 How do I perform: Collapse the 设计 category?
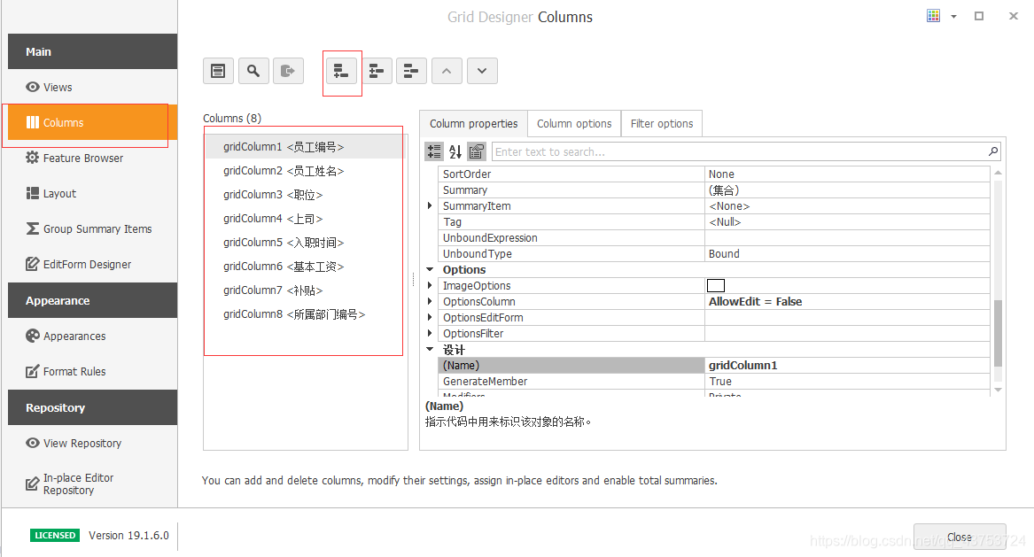430,350
